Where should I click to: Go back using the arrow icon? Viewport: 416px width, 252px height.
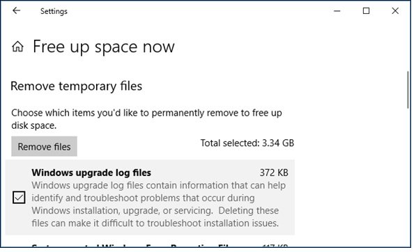17,10
